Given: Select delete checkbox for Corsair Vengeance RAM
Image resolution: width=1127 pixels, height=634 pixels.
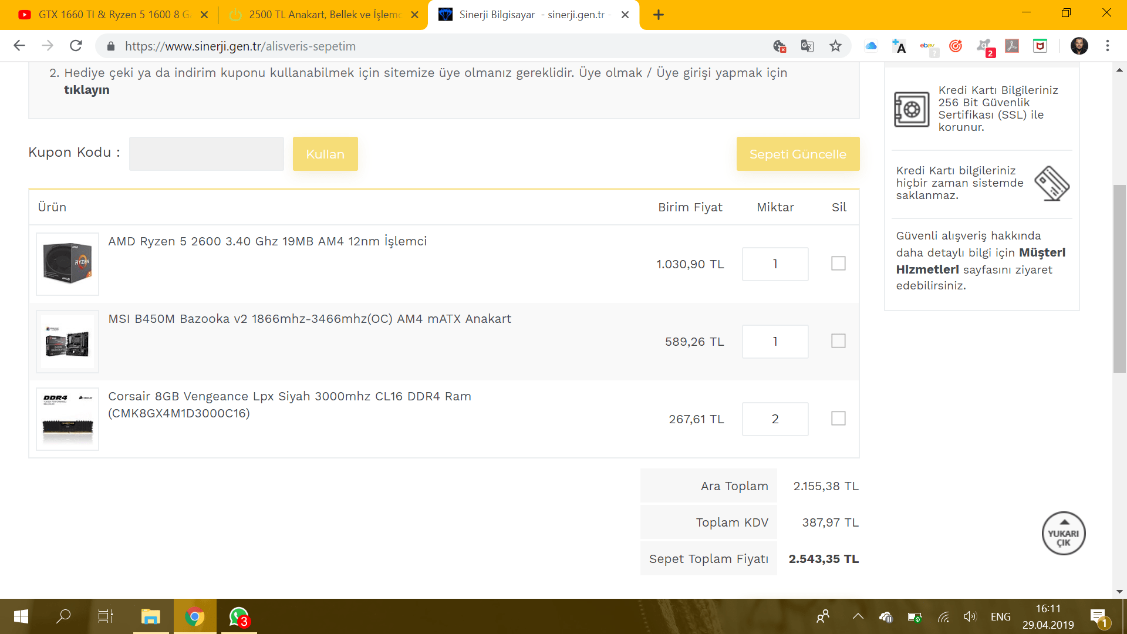Looking at the screenshot, I should (x=838, y=419).
